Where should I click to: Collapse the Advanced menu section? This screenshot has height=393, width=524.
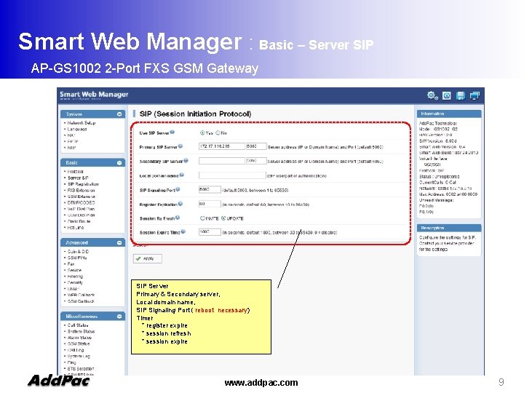119,242
